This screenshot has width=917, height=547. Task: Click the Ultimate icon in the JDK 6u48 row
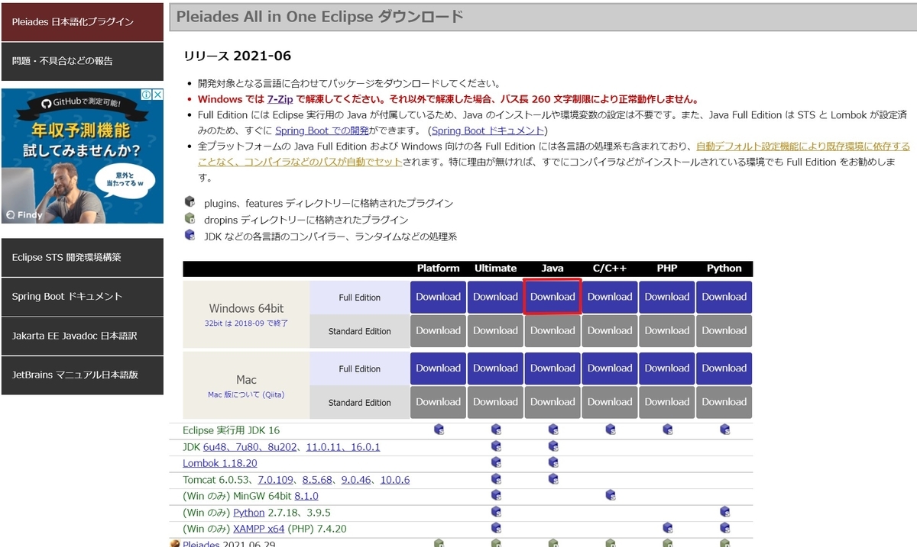(x=496, y=446)
